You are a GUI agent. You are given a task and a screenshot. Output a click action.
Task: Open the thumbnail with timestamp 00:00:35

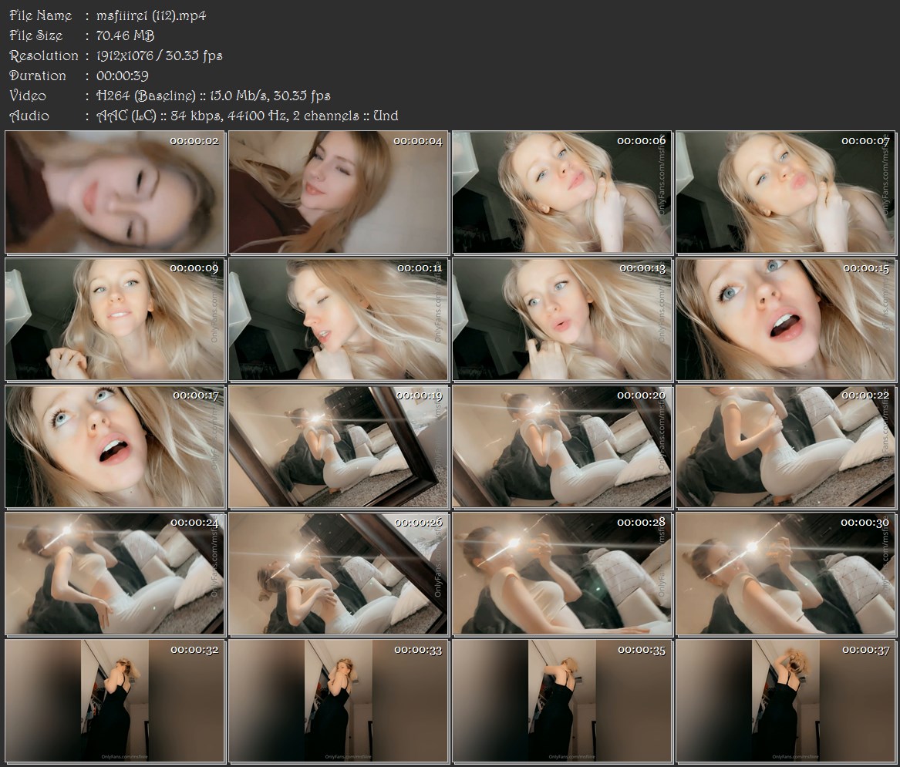coord(562,701)
